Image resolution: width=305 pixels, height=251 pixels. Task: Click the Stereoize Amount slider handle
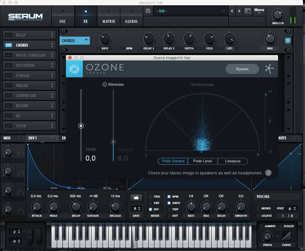click(113, 141)
